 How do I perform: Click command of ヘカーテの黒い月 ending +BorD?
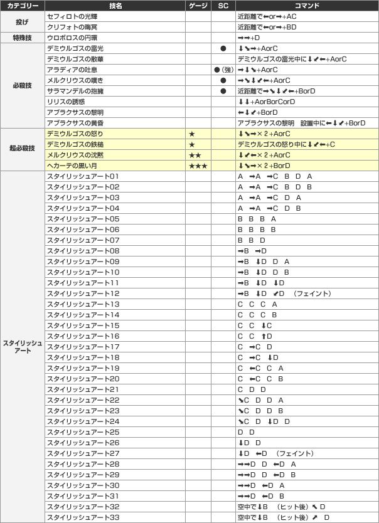point(264,166)
